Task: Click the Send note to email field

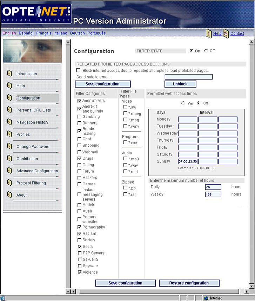Action: coord(189,77)
